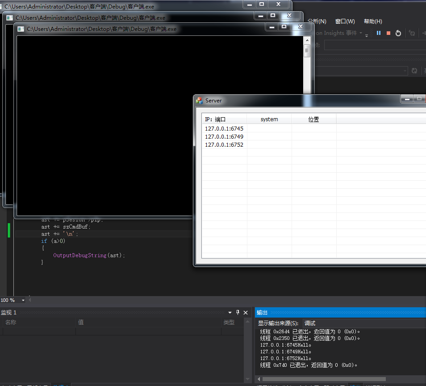Open the 监视 1 panel window-position dropdown

coord(230,313)
